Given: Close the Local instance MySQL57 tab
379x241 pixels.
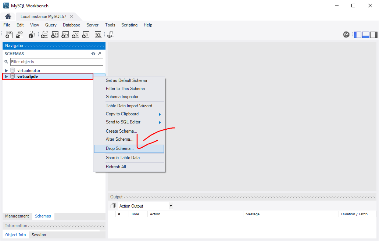Looking at the screenshot, I should 71,17.
